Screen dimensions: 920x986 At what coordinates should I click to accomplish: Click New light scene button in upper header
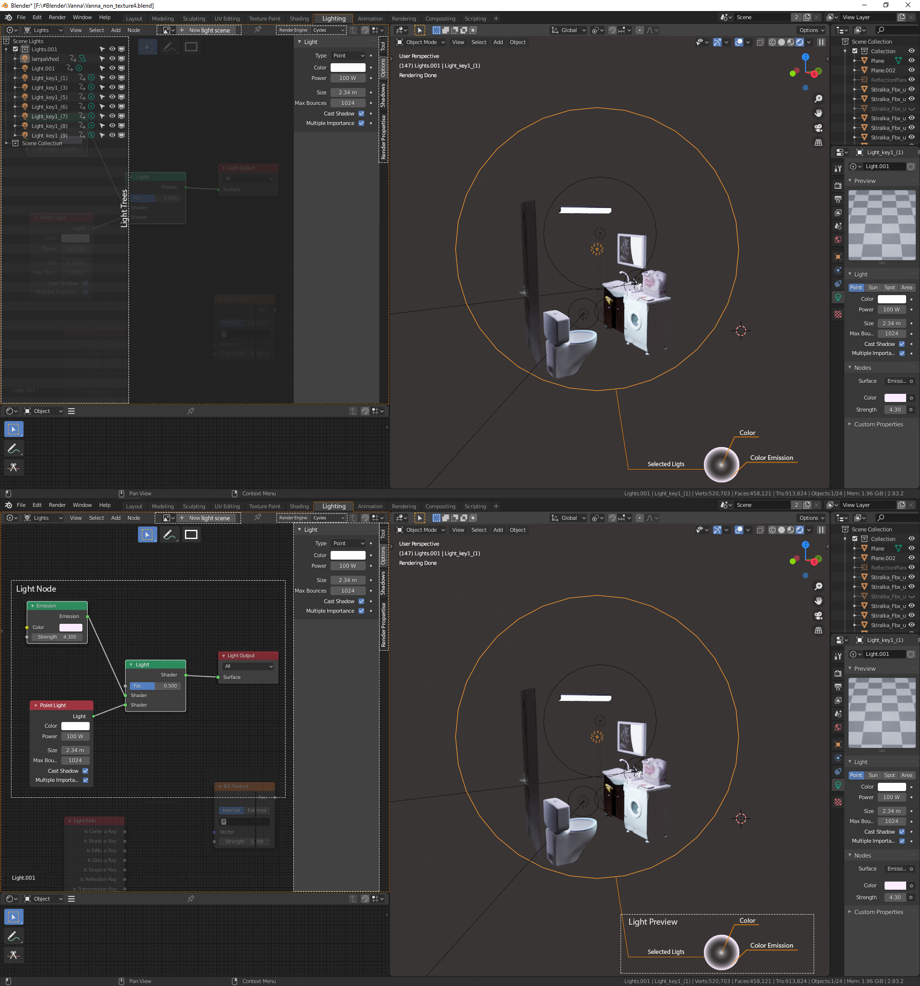point(209,30)
